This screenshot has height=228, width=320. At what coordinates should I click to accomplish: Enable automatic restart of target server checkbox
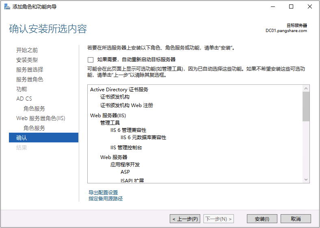[91, 60]
